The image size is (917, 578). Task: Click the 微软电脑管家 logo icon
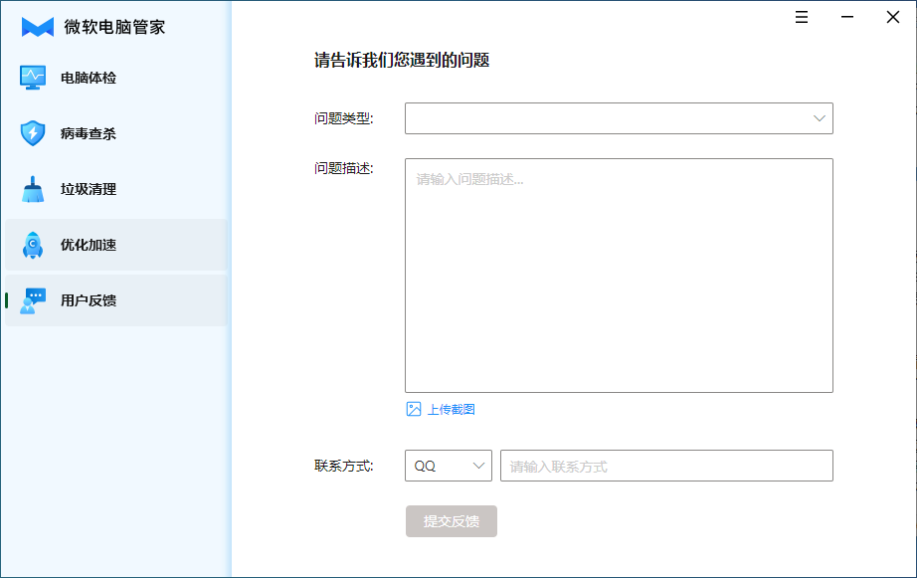[38, 27]
